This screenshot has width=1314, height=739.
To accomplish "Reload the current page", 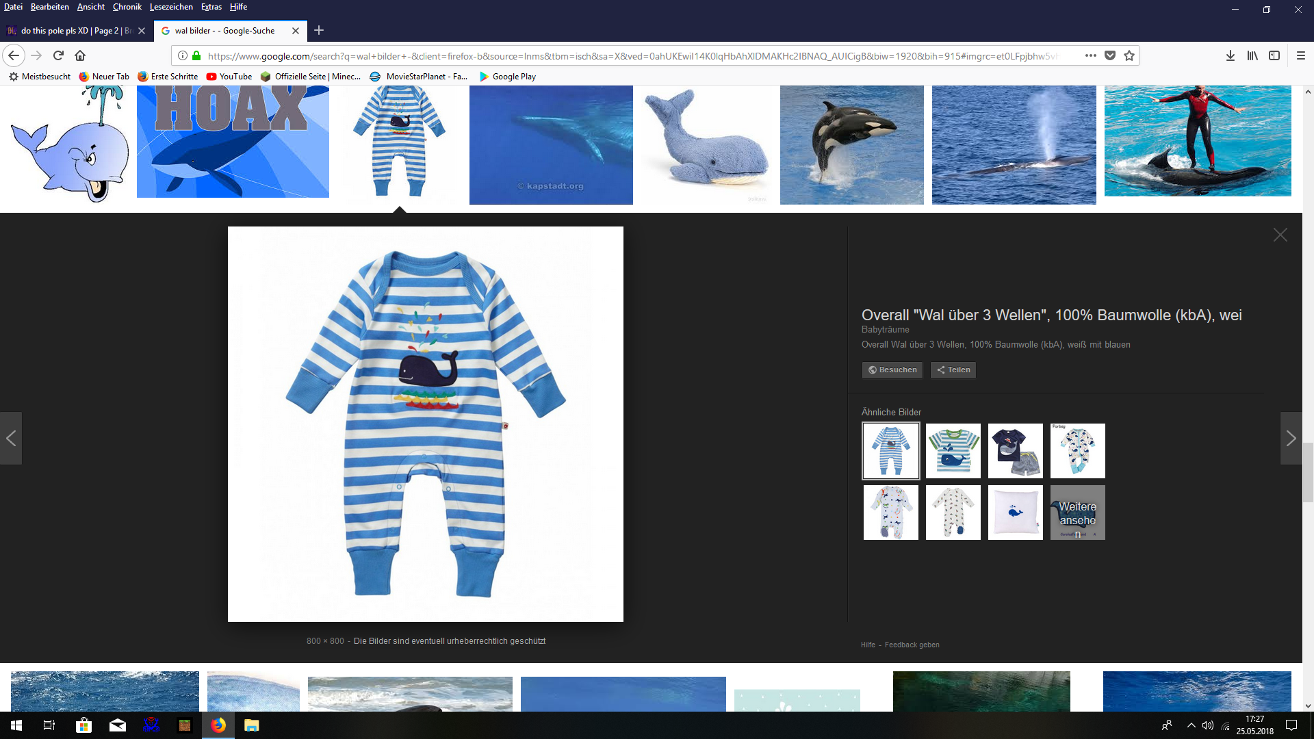I will pos(58,55).
